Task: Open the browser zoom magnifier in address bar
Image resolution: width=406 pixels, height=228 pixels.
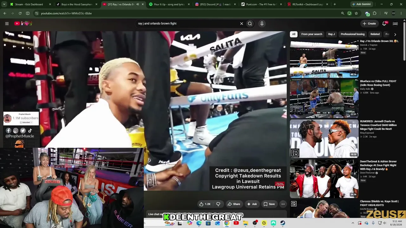Action: click(x=343, y=13)
